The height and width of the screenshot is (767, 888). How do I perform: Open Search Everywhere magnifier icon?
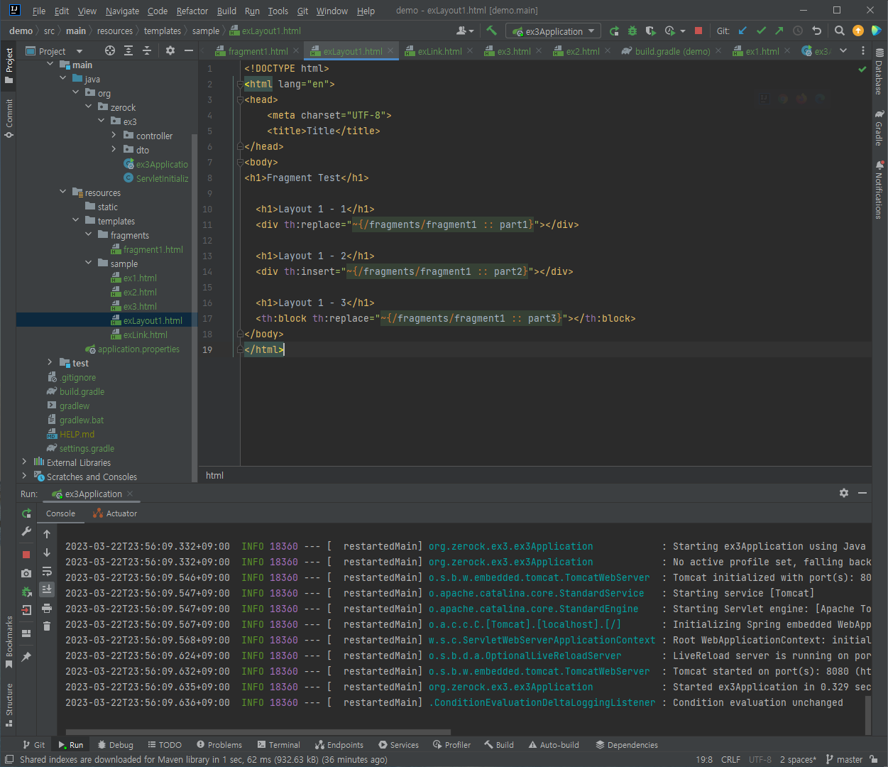pyautogui.click(x=840, y=31)
